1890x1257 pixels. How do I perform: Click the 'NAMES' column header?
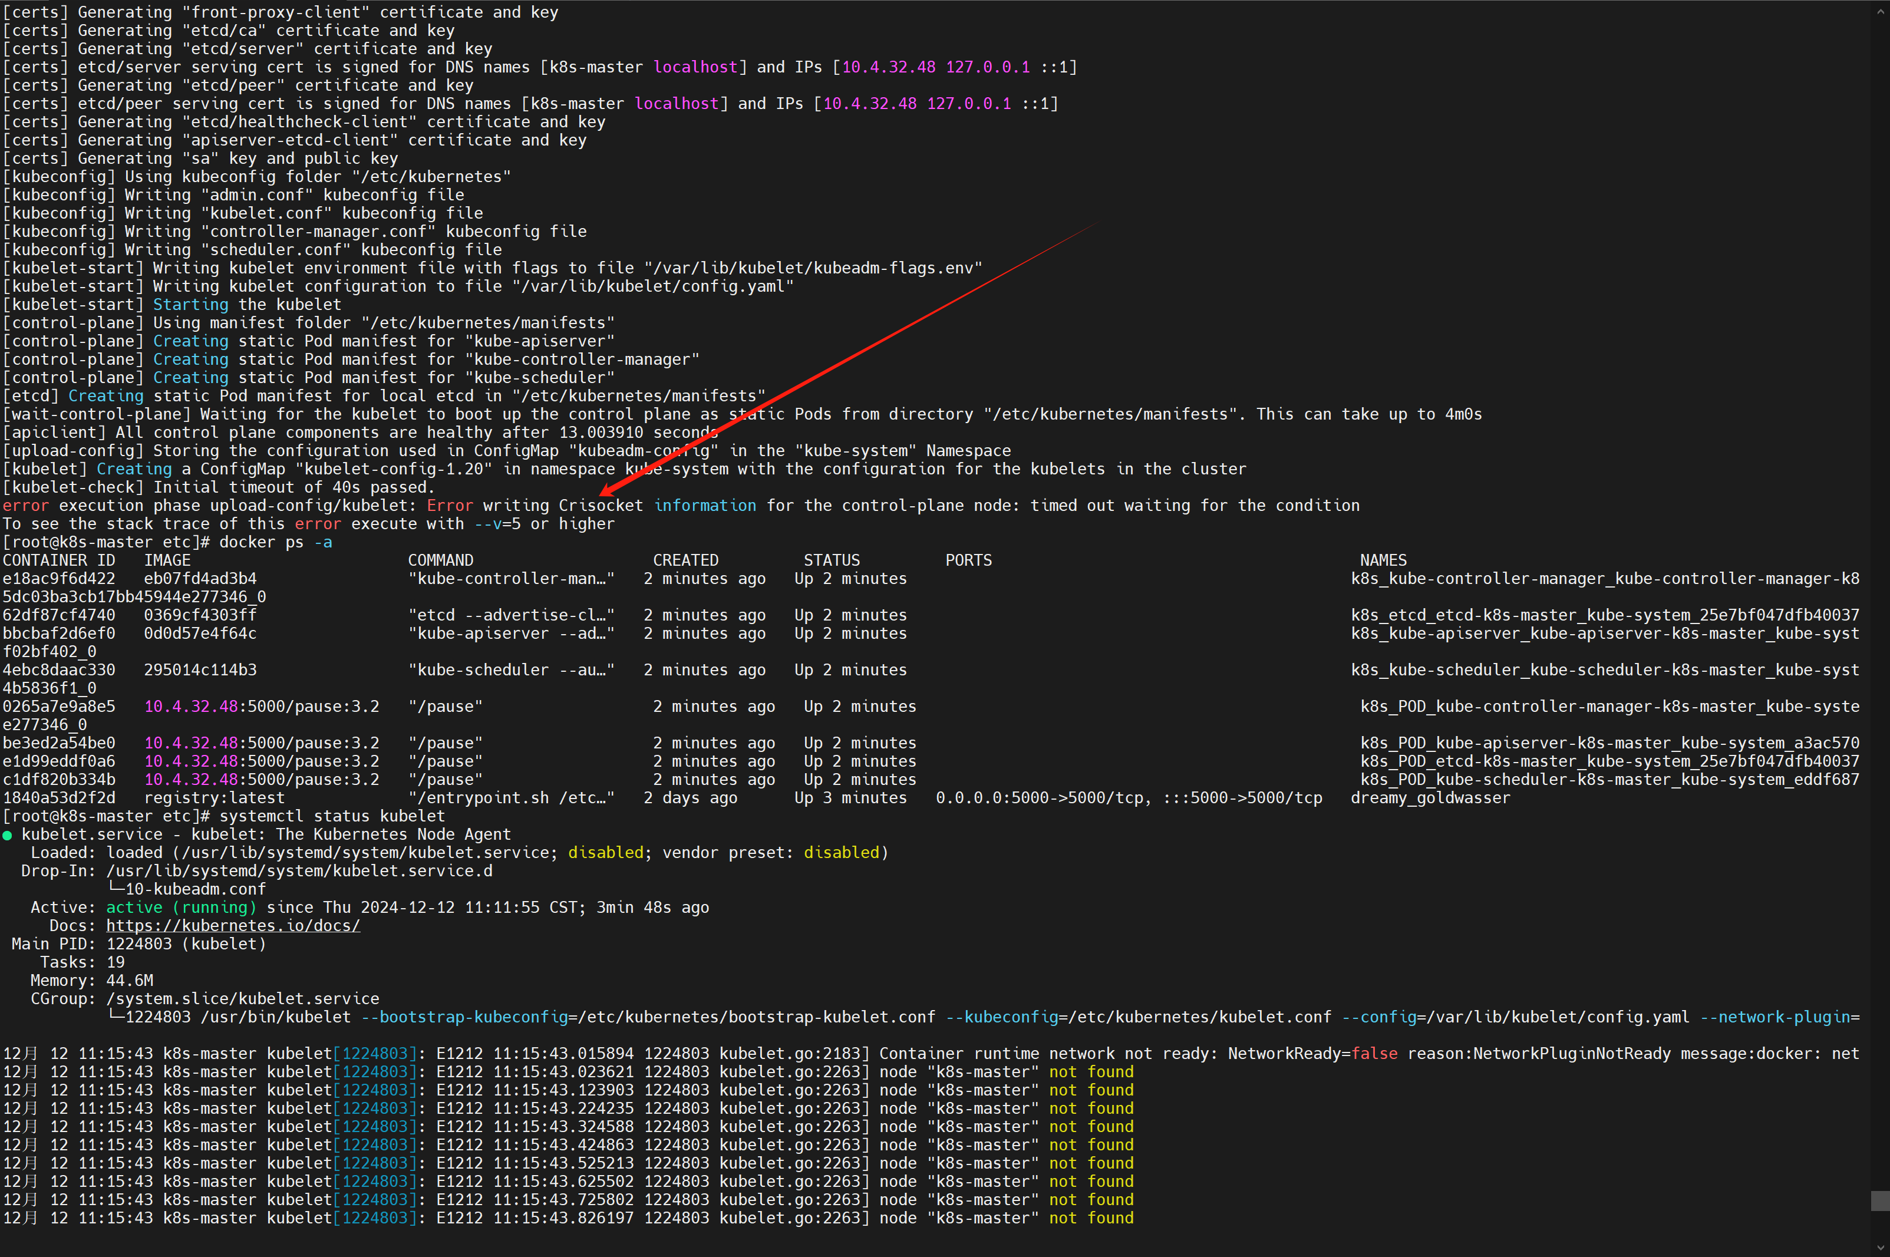pos(1383,560)
